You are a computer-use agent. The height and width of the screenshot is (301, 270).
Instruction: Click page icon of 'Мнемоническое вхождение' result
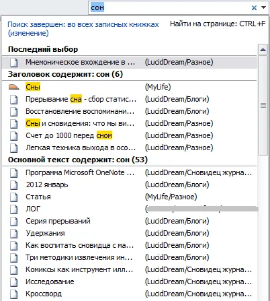click(14, 63)
